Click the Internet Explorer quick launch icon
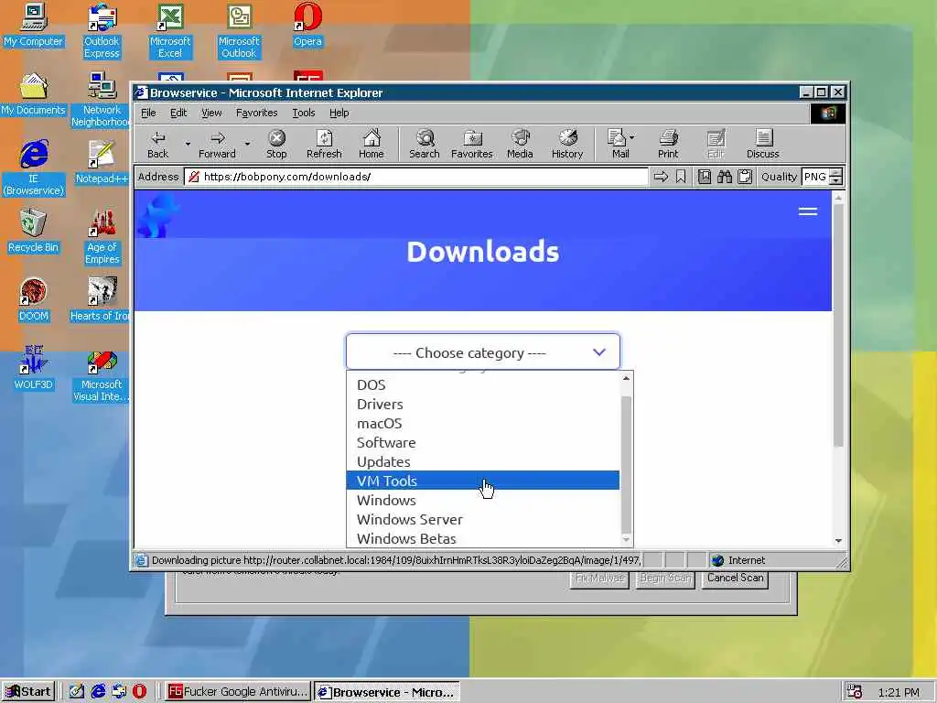The height and width of the screenshot is (703, 937). 98,692
